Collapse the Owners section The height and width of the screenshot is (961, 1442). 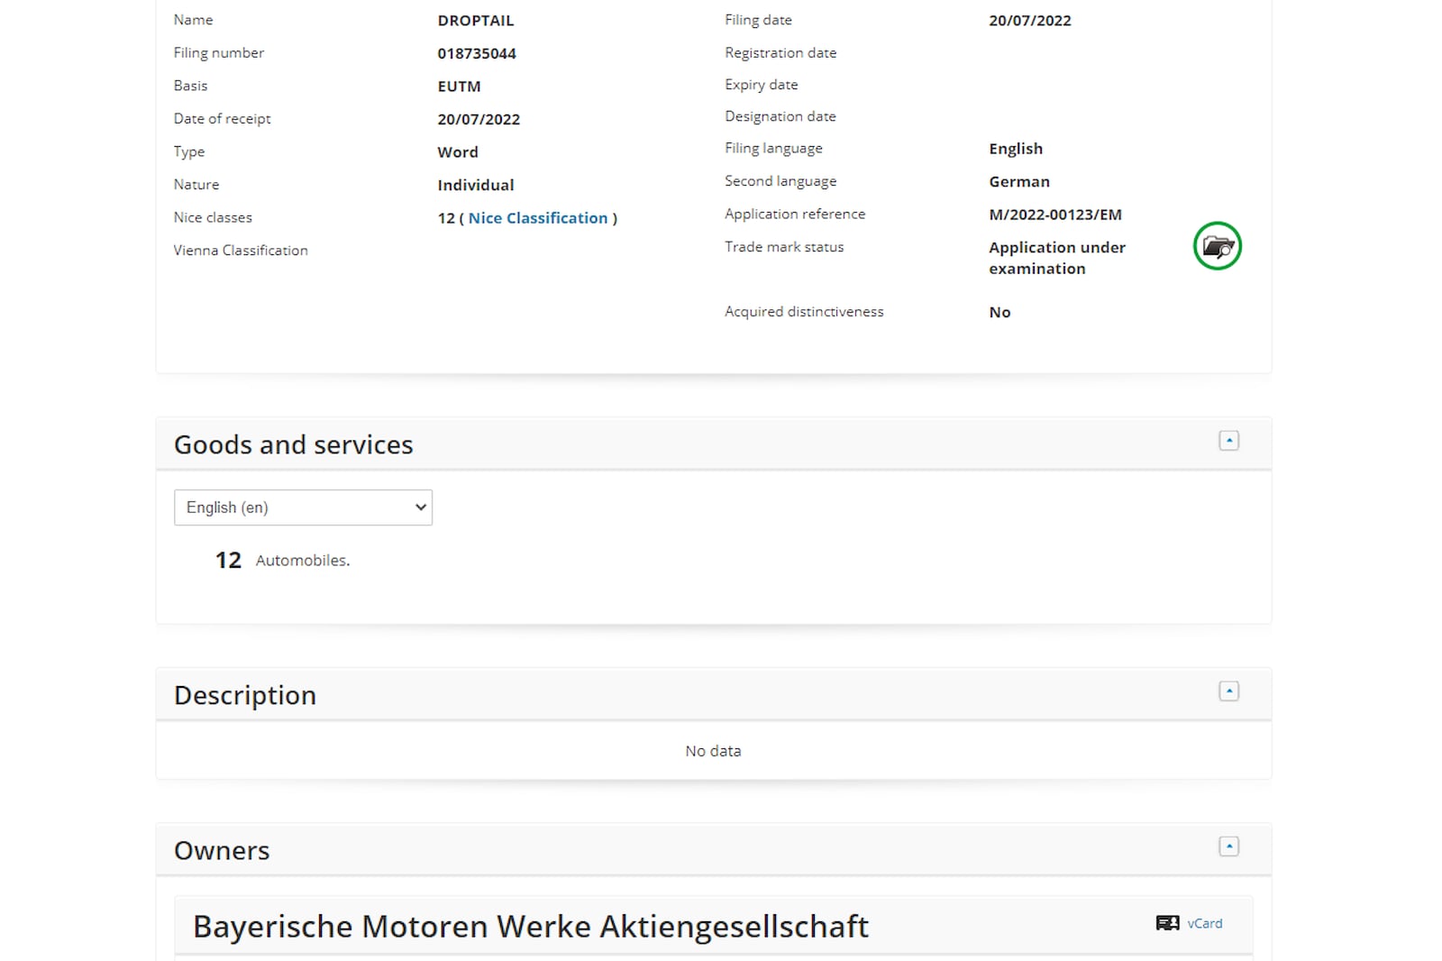pyautogui.click(x=1228, y=847)
